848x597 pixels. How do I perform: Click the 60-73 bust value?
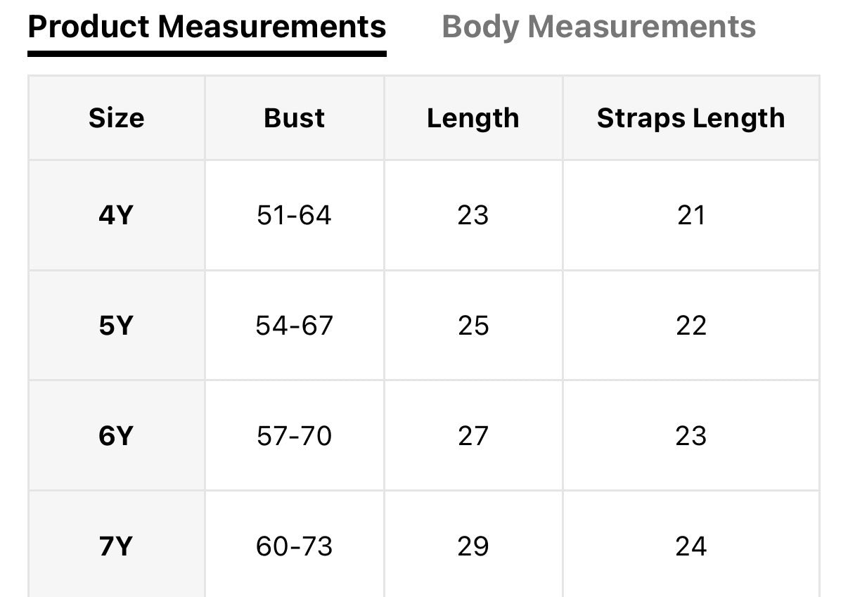tap(294, 546)
